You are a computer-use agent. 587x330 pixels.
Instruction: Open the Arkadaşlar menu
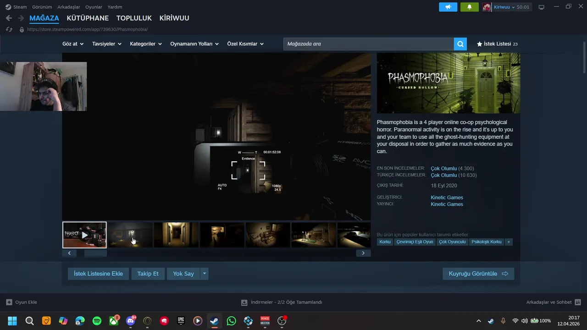tap(69, 7)
